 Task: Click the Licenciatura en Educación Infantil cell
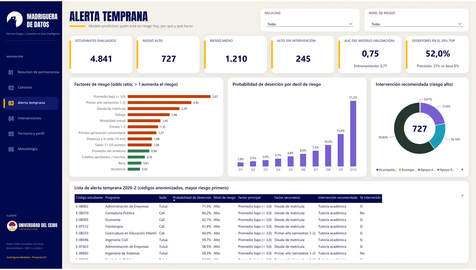click(131, 233)
